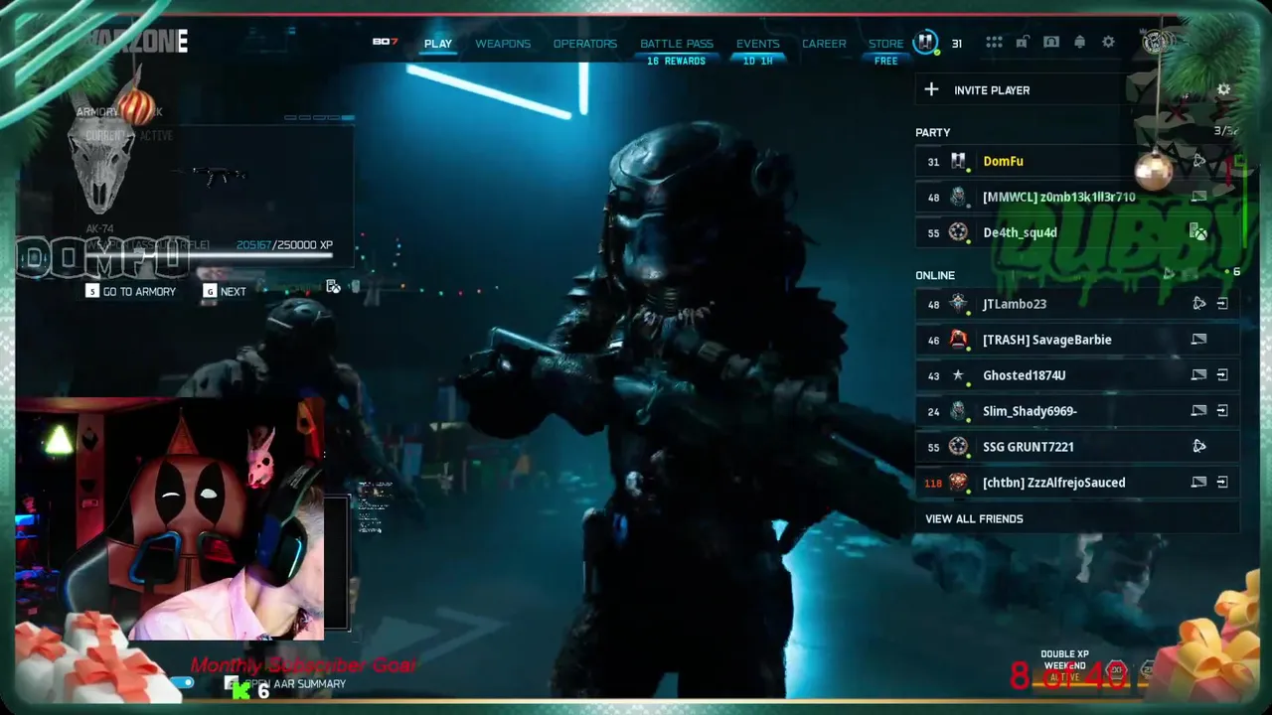The width and height of the screenshot is (1272, 715).
Task: Open the WEAPONS tab
Action: 503,44
